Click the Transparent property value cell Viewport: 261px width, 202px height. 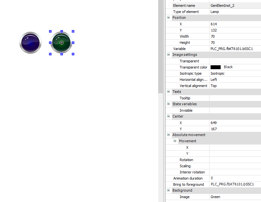[x=235, y=61]
